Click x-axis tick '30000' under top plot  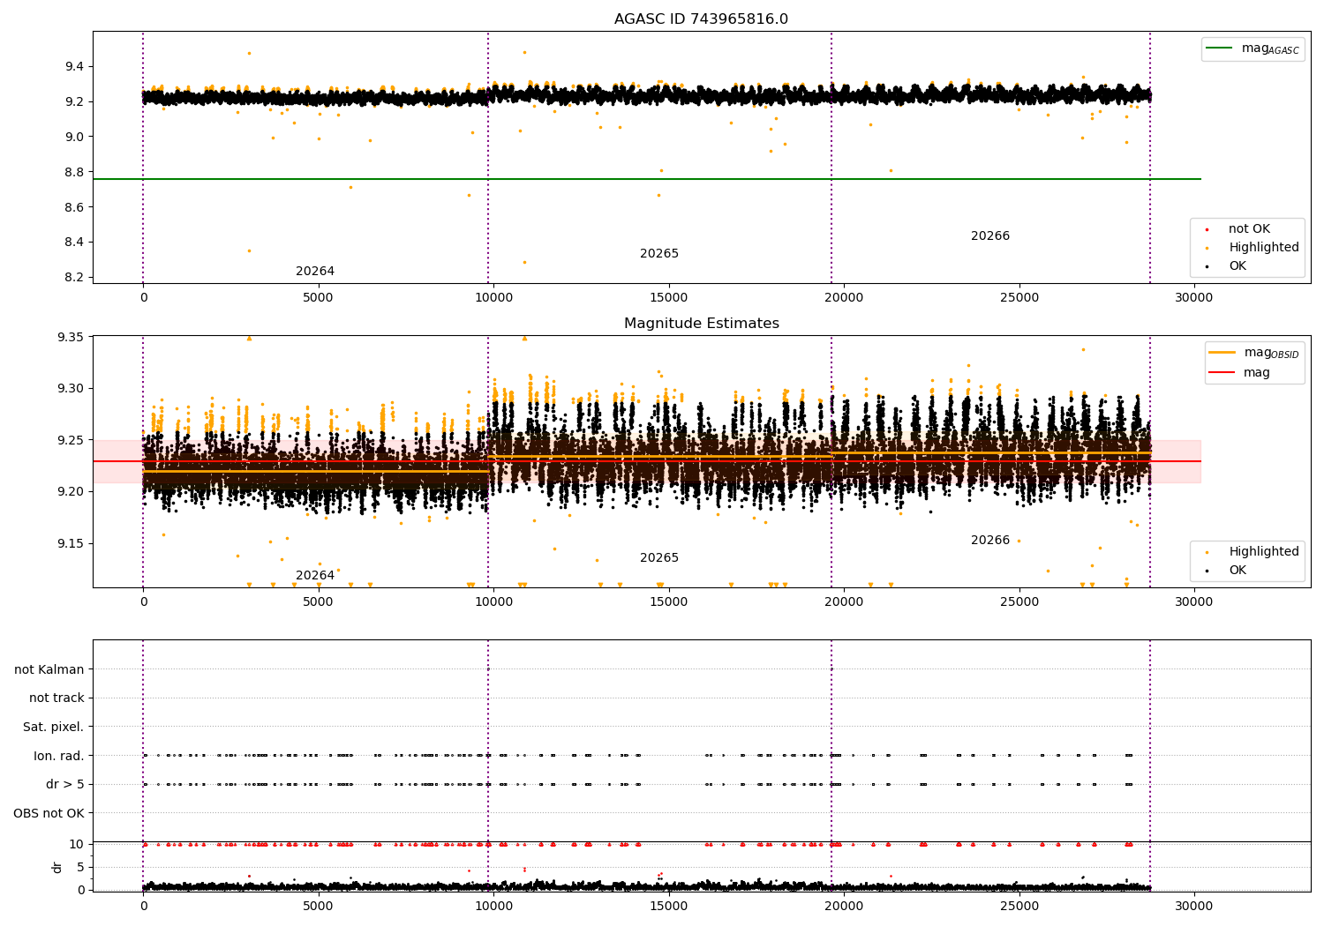[1194, 297]
